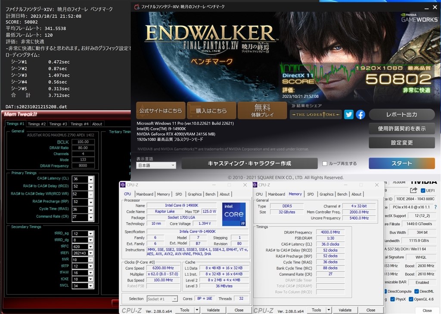Click FFXIV benchmark title bar icon
Screen dimensions: 441x314
click(x=137, y=6)
